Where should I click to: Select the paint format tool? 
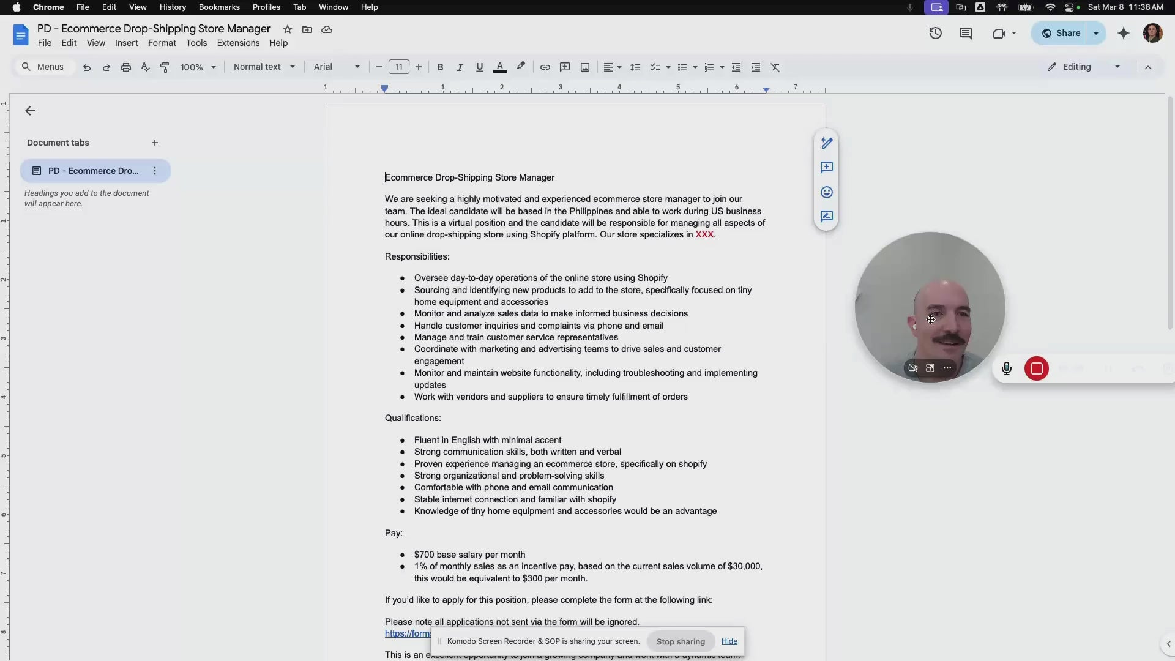(x=165, y=67)
